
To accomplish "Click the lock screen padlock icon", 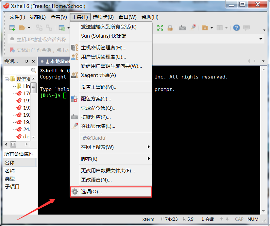I will [170, 28].
